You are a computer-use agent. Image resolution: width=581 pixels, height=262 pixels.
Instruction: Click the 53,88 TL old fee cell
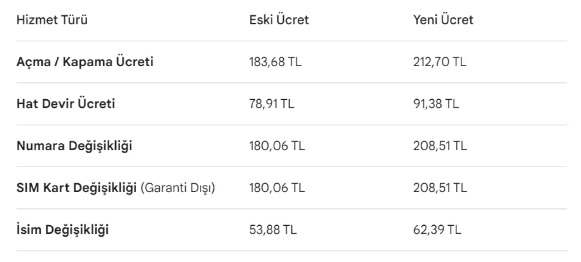pyautogui.click(x=273, y=230)
